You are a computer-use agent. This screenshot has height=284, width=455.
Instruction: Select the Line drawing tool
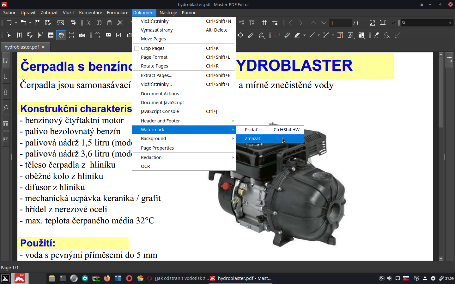[x=312, y=35]
